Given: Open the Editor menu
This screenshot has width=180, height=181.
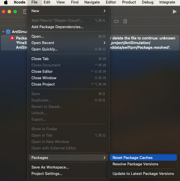Looking at the screenshot, I should click(x=111, y=2).
